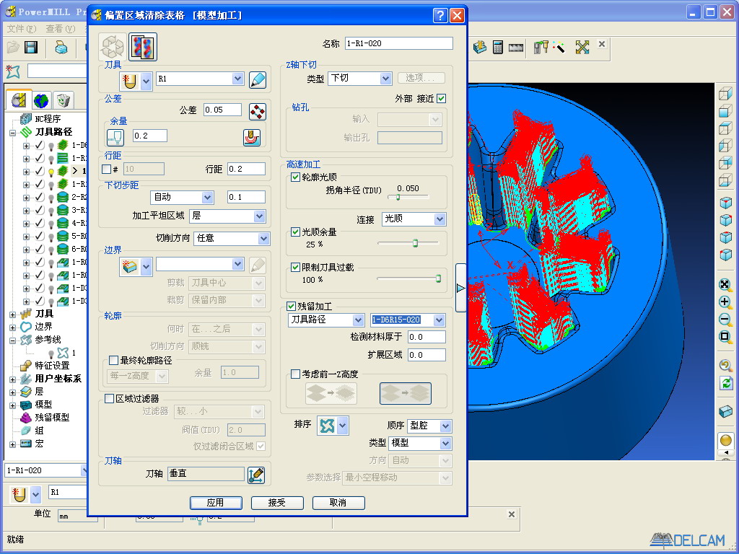
Task: Click the right-arrow expand tab on dialog edge
Action: [461, 288]
